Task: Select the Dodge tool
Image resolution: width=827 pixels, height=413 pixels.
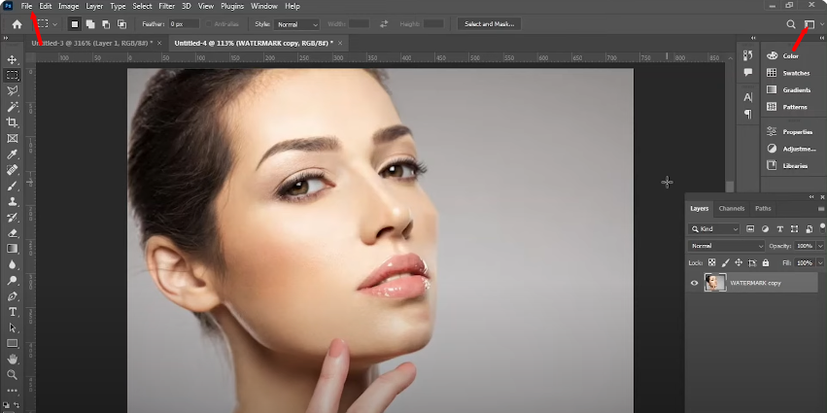Action: click(12, 281)
